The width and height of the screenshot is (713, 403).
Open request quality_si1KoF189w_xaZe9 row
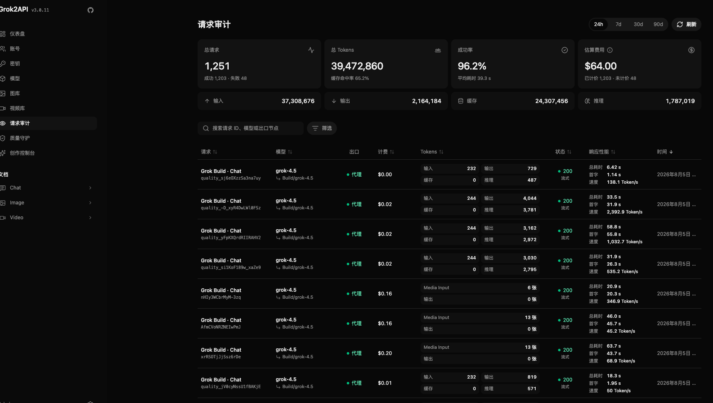(450, 264)
